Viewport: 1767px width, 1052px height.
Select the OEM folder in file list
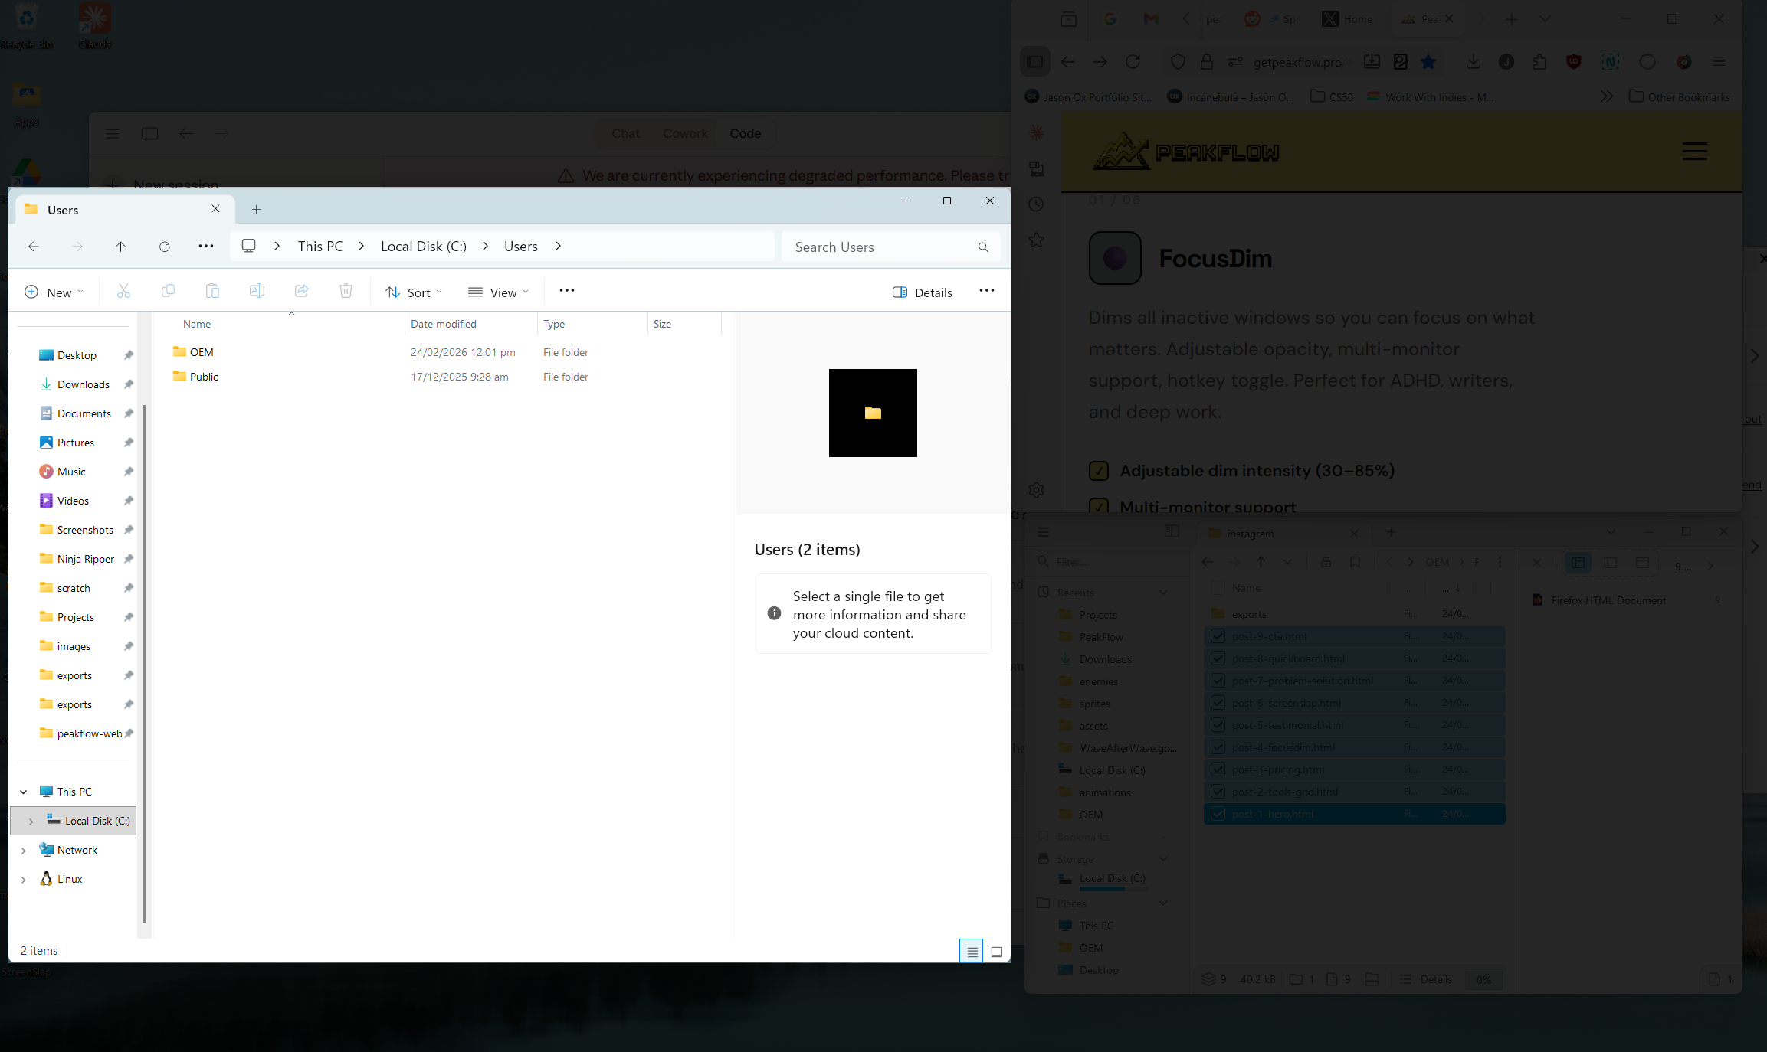202,352
